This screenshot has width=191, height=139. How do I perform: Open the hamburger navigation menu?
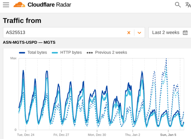(6, 5)
